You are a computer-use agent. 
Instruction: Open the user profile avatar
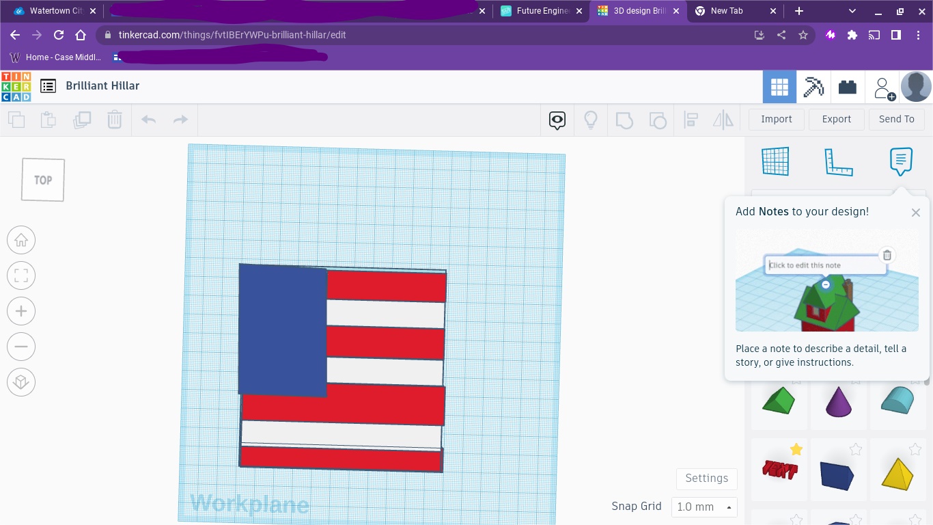coord(916,87)
